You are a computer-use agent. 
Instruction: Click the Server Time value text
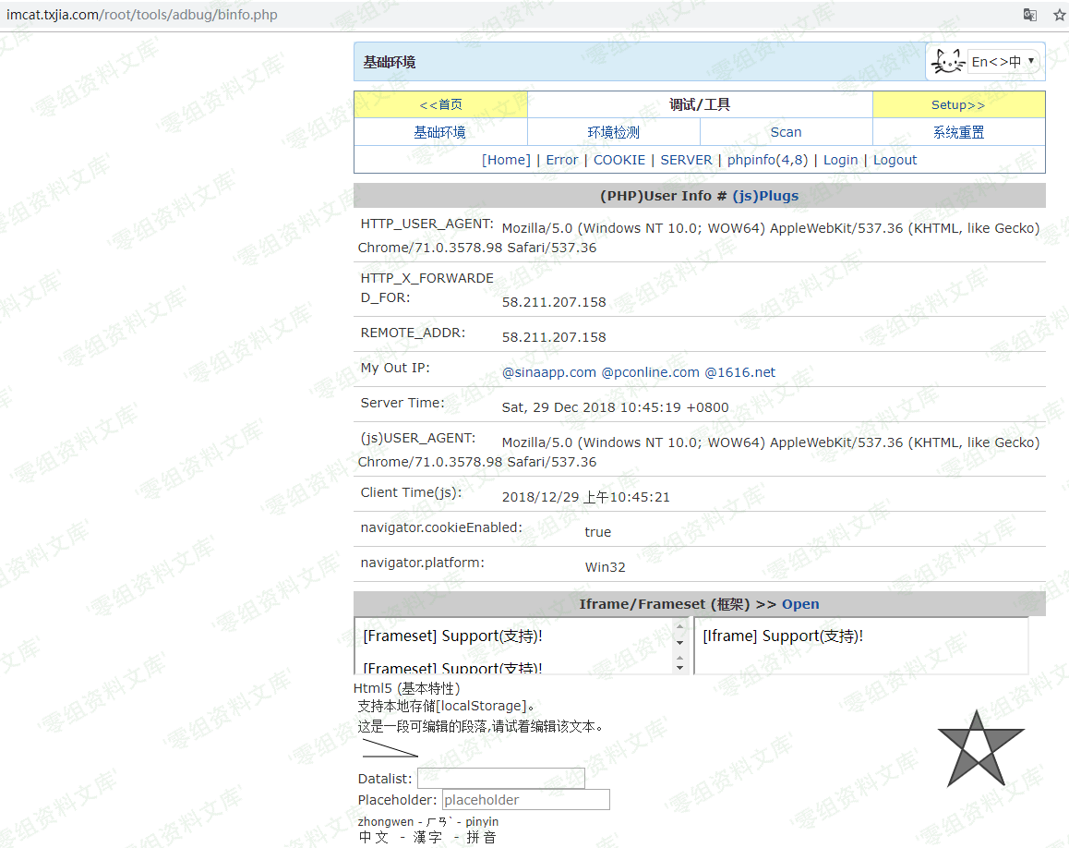[615, 407]
